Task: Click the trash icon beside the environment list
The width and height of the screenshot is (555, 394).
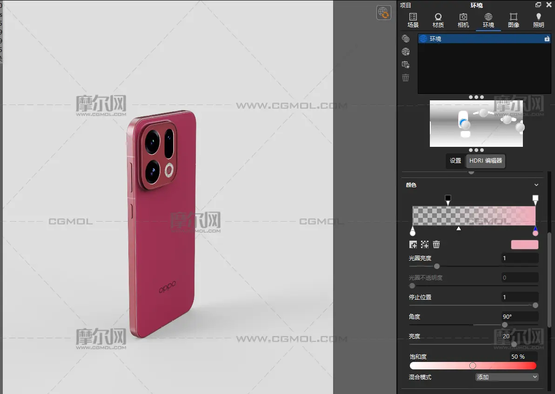Action: click(x=406, y=78)
